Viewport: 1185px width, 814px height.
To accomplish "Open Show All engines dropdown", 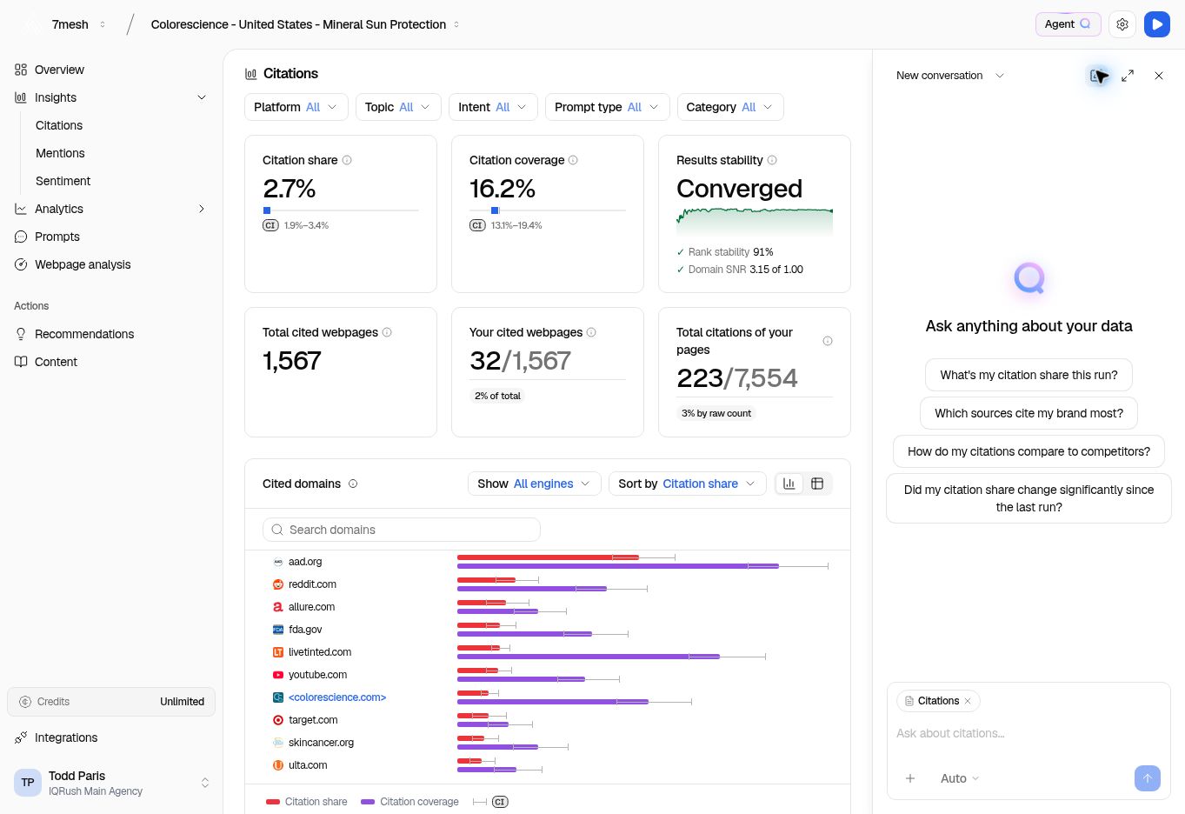I will 534,484.
